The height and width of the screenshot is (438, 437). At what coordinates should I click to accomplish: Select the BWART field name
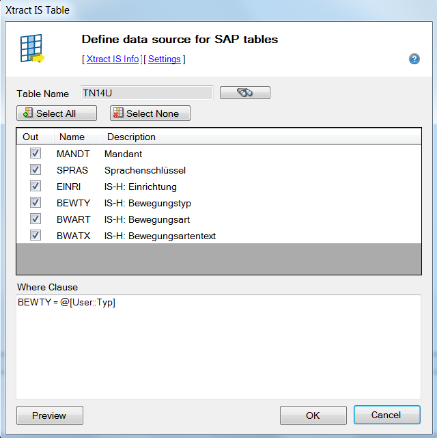pos(73,219)
